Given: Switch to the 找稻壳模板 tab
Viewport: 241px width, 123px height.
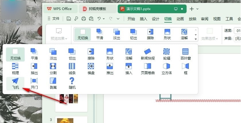Looking at the screenshot, I should pyautogui.click(x=97, y=9).
